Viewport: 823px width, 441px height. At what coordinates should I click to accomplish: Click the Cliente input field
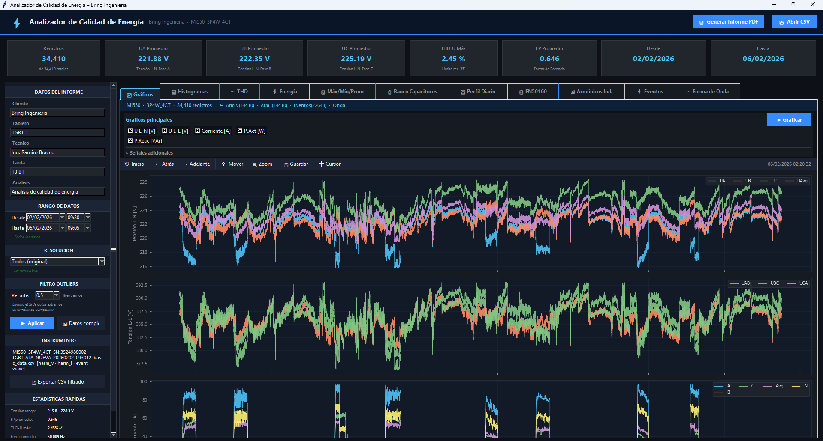tap(57, 113)
